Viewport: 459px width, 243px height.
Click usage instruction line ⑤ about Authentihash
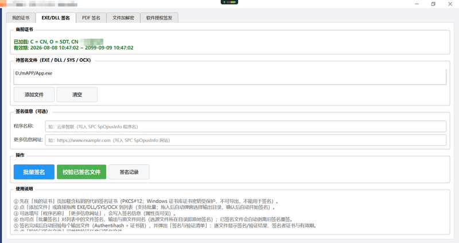tap(165, 225)
